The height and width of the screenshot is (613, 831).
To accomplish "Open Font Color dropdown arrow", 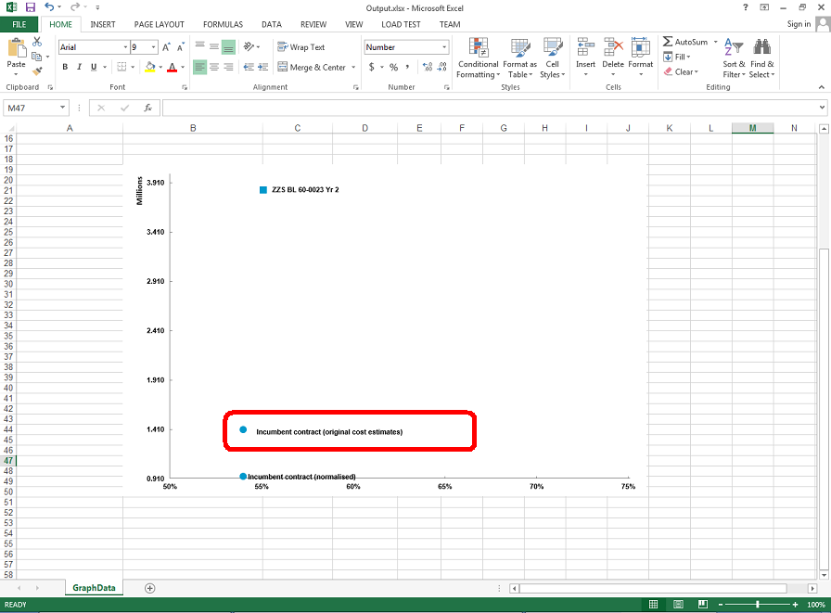I will (183, 68).
